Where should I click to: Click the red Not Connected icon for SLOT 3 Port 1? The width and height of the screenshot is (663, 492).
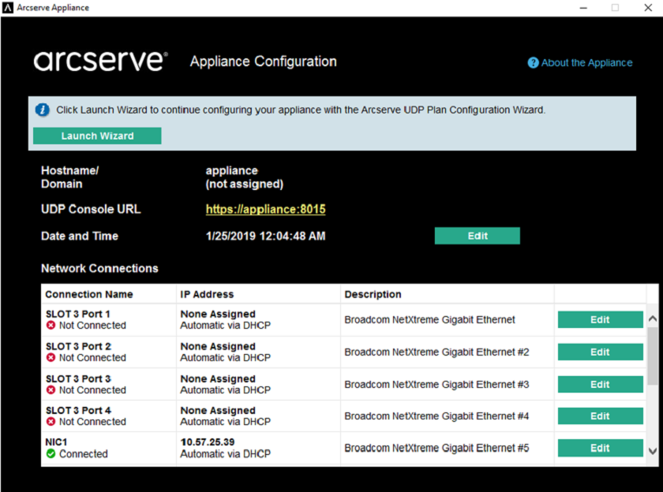click(x=51, y=325)
